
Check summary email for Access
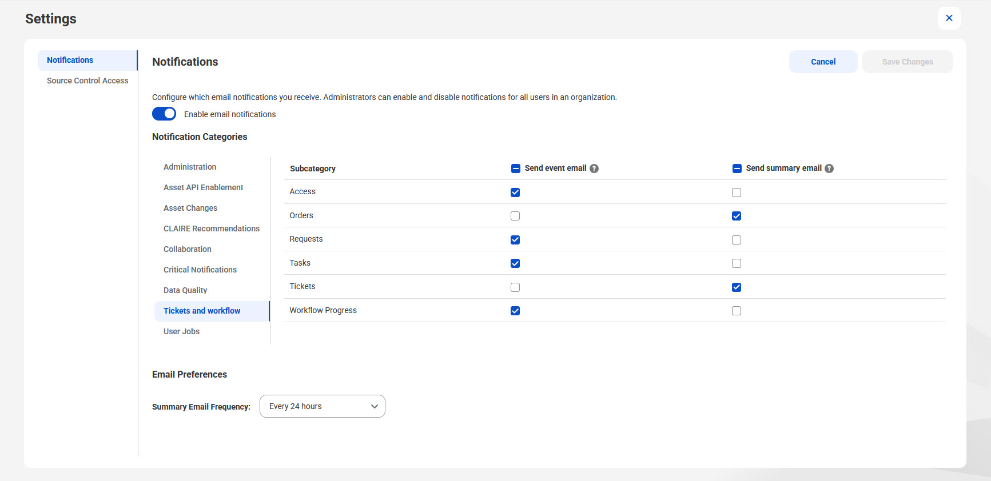click(x=737, y=193)
